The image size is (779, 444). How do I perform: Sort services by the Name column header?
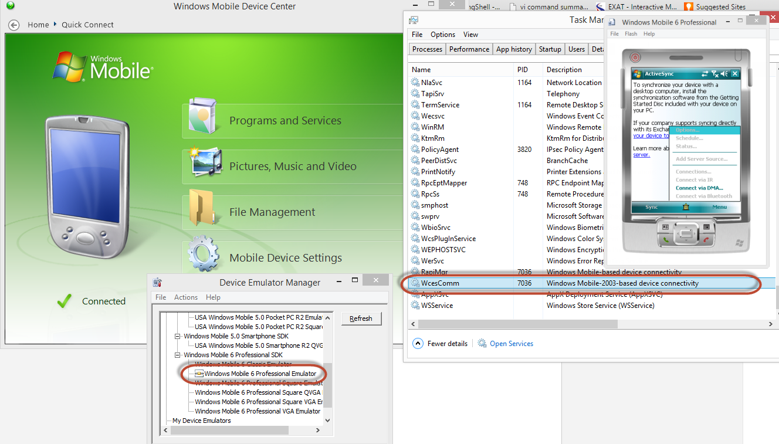click(461, 70)
